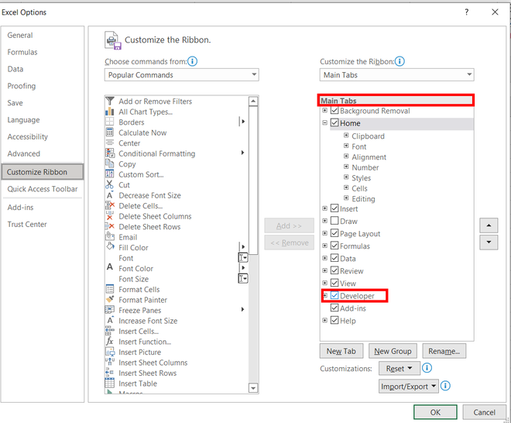Image resolution: width=511 pixels, height=423 pixels.
Task: Click the Delete Sheet Columns icon
Action: 110,216
